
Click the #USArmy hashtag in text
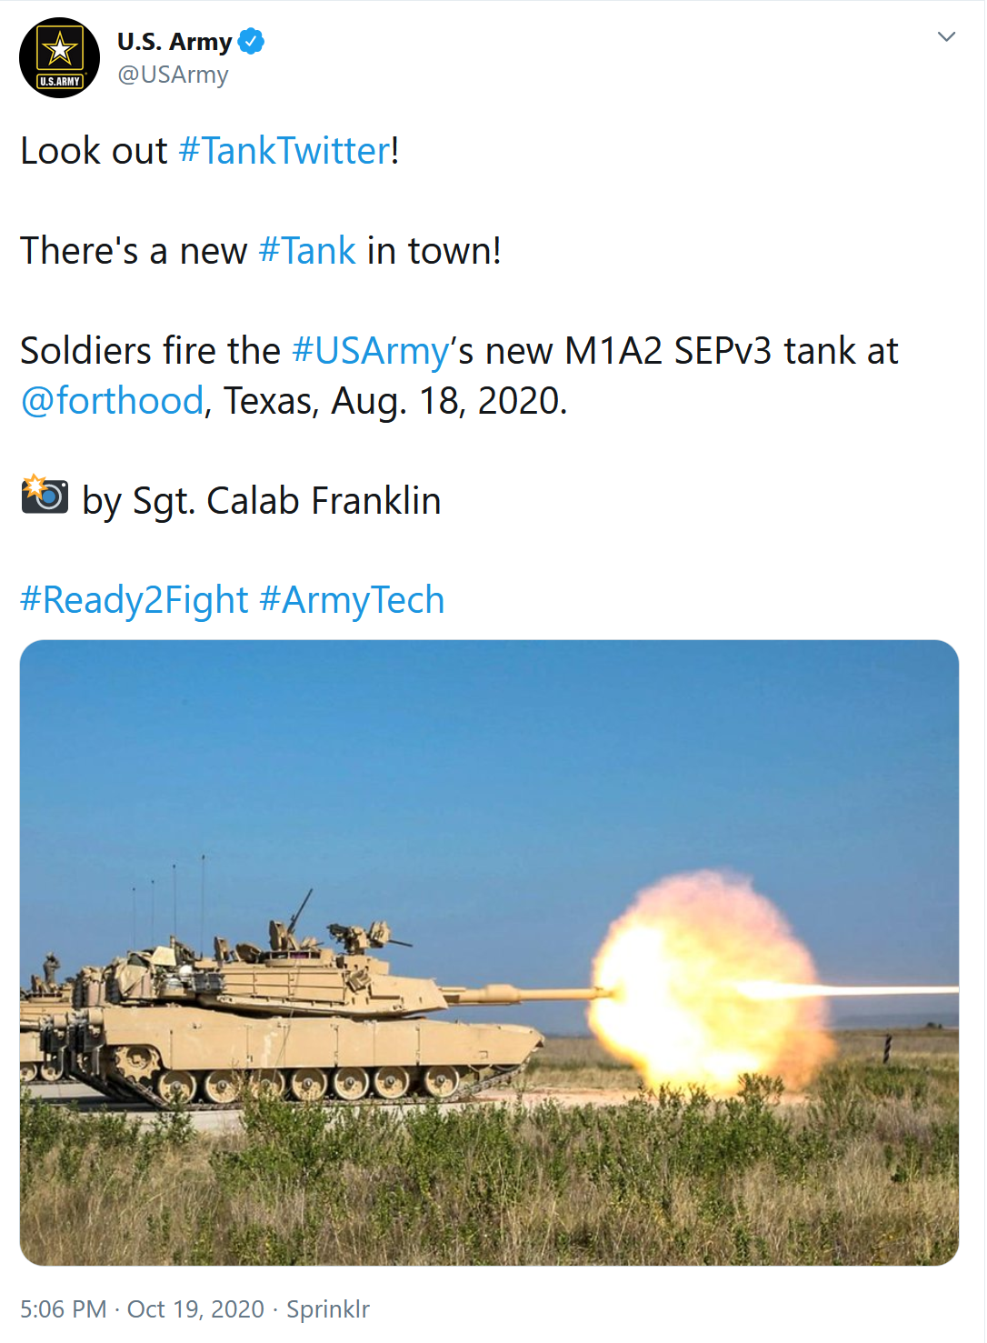click(x=370, y=351)
